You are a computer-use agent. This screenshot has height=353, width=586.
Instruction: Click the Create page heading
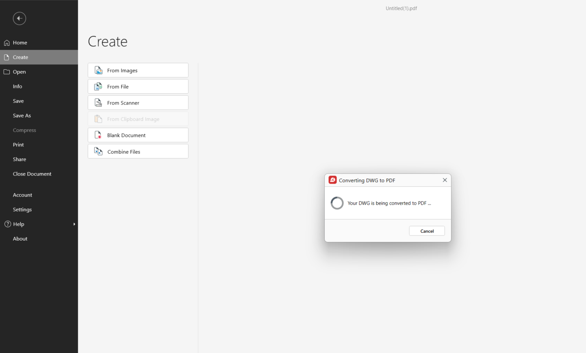tap(108, 41)
